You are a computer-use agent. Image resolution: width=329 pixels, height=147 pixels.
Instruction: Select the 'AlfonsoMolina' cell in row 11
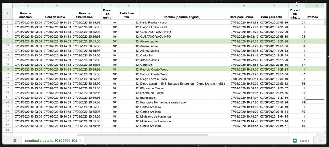(x=184, y=51)
